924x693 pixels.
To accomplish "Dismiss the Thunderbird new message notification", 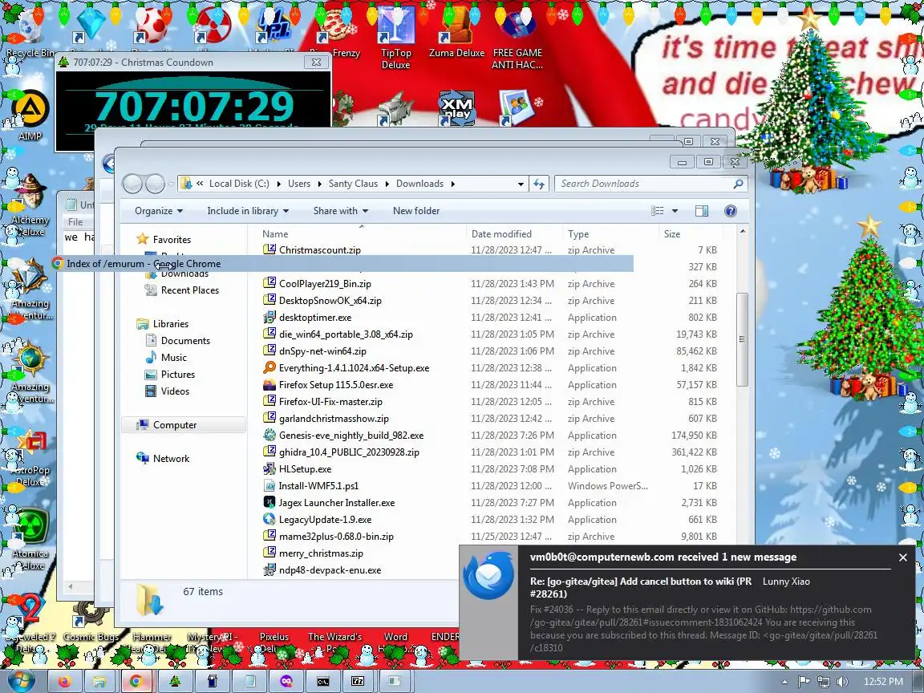I will (903, 557).
